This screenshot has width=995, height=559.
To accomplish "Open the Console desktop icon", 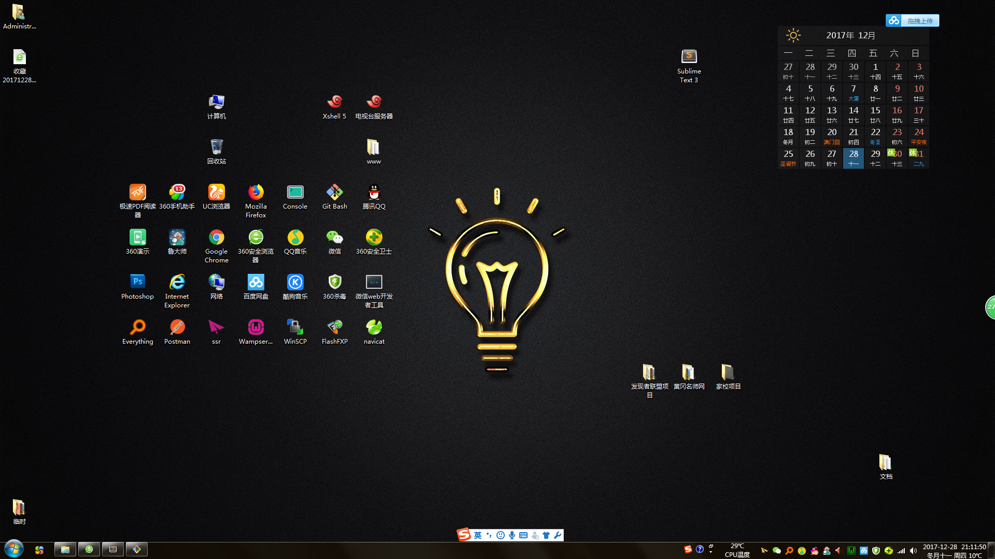I will point(295,197).
